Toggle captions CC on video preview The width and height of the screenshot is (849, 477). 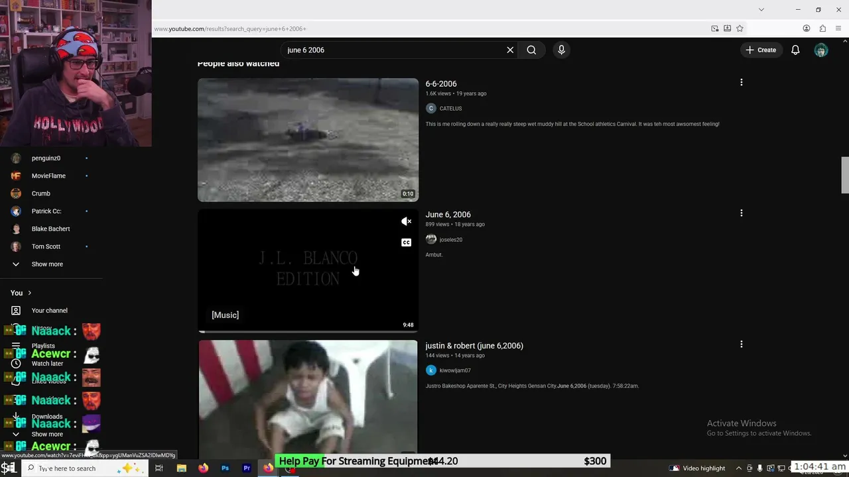click(x=406, y=242)
